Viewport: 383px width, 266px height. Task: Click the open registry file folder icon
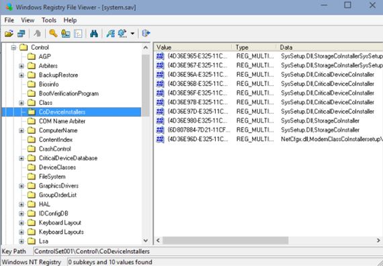coord(9,33)
